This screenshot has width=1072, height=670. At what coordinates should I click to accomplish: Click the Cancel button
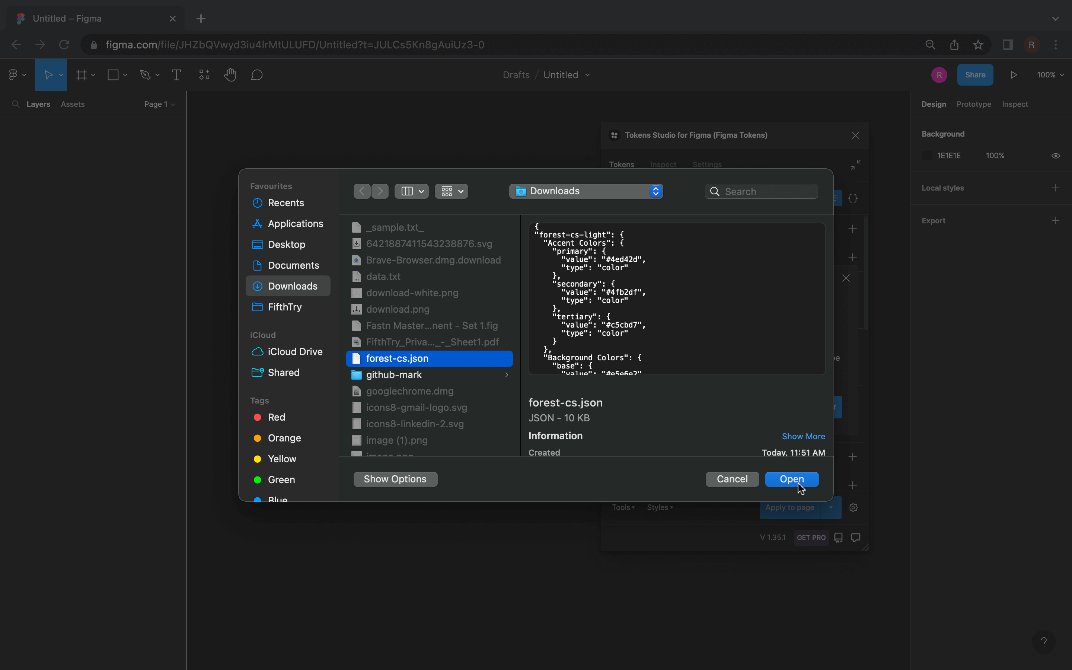point(732,479)
